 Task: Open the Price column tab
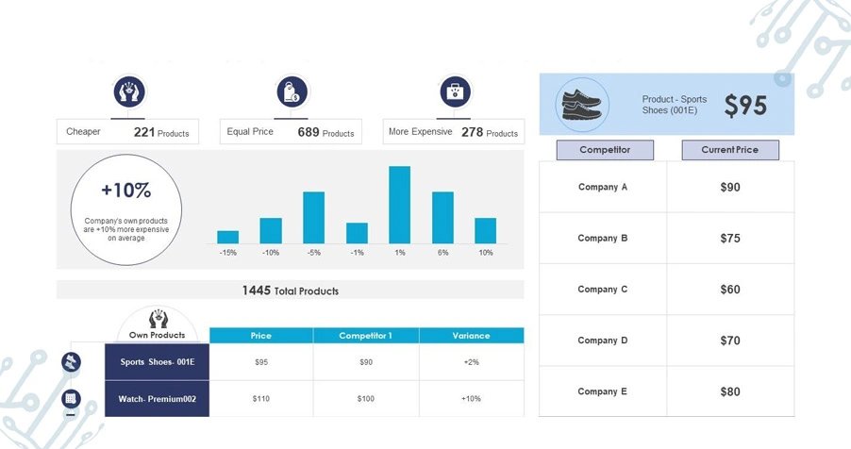pos(261,336)
